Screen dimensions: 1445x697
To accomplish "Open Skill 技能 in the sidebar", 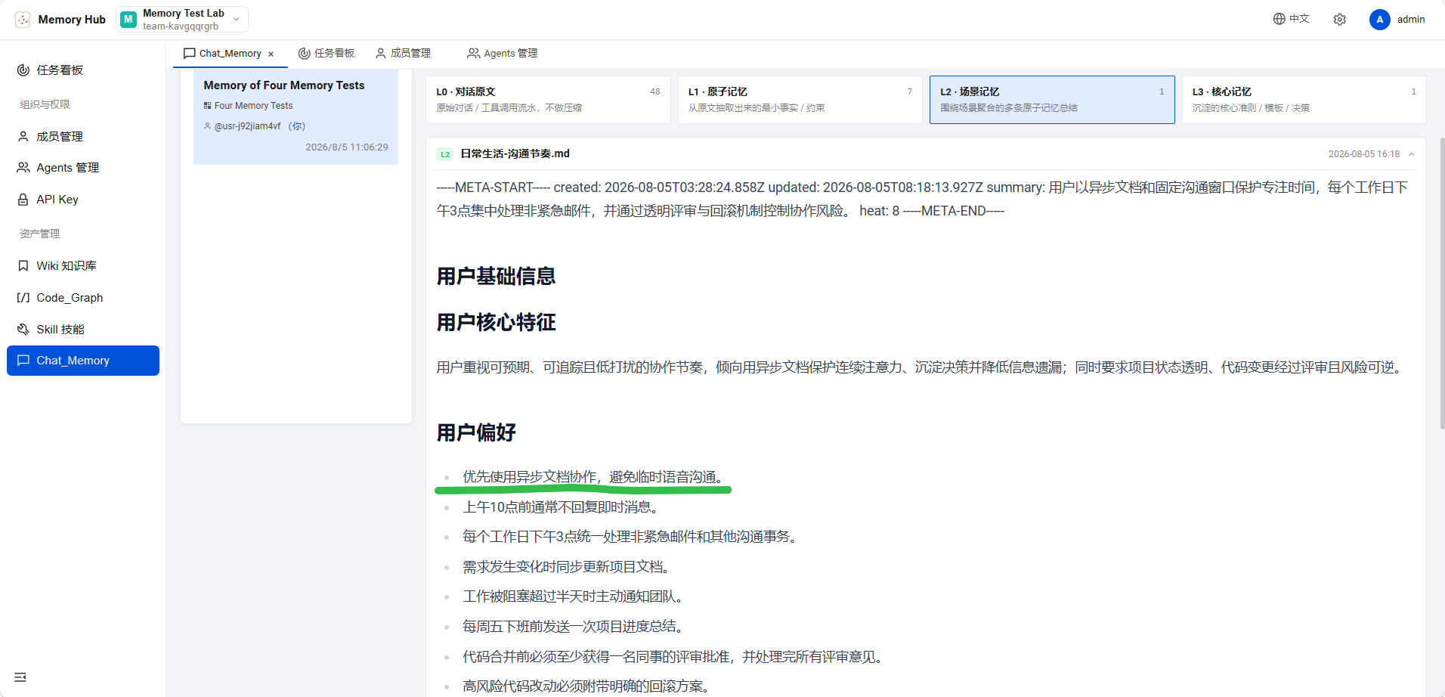I will tap(83, 330).
